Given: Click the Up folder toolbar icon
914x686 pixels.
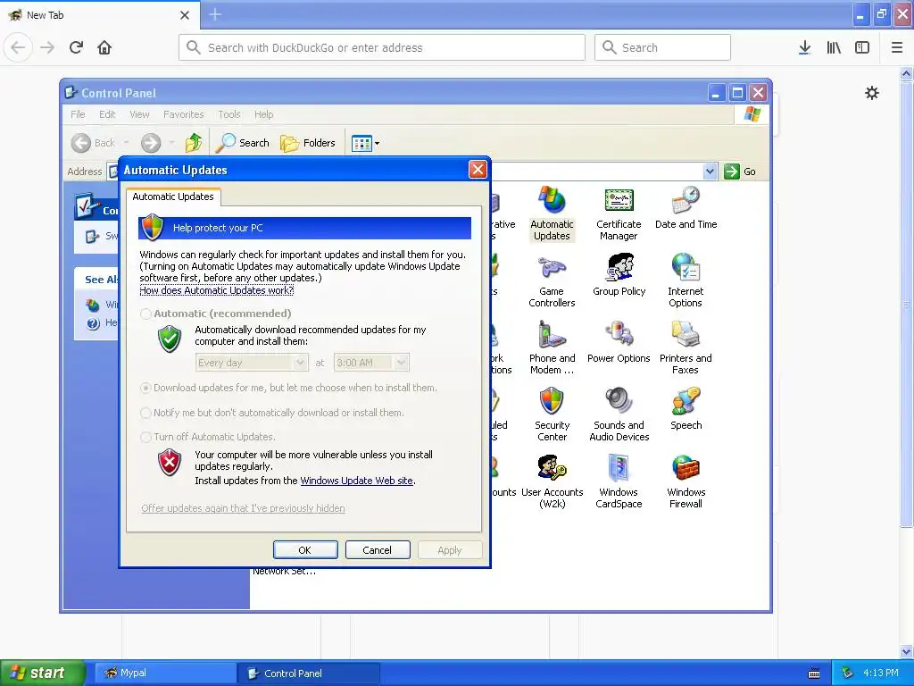Looking at the screenshot, I should [193, 142].
